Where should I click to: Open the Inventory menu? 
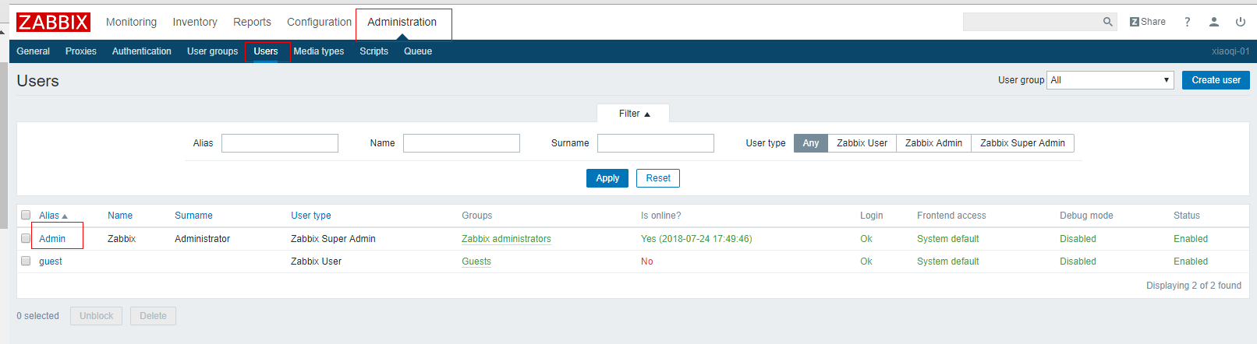click(x=195, y=22)
